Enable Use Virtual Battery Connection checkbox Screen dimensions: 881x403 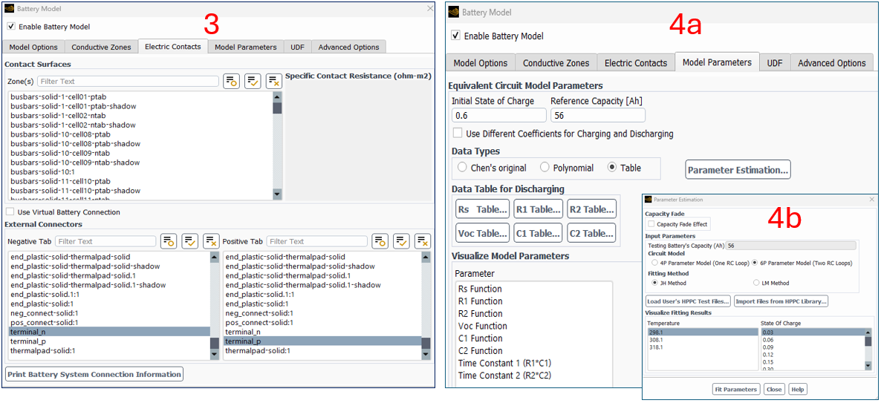10,212
